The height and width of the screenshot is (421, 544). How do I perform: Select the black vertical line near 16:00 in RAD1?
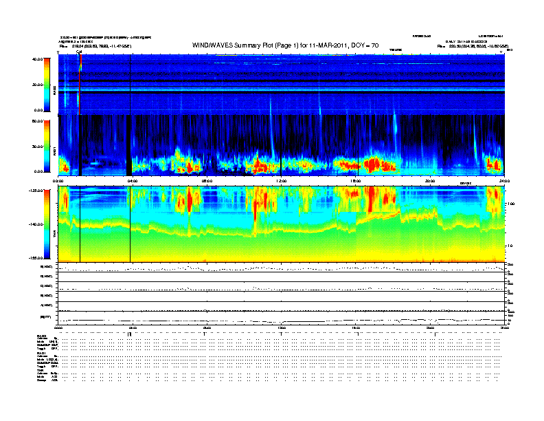click(x=358, y=145)
